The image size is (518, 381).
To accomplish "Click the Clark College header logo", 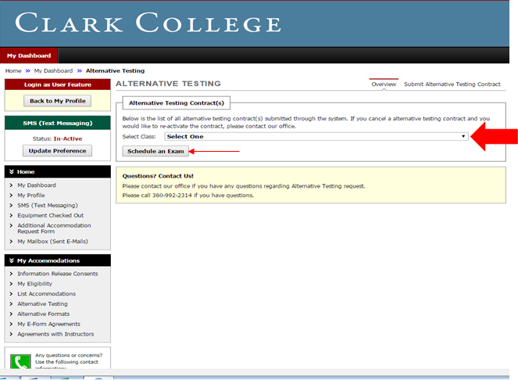I will coord(148,23).
